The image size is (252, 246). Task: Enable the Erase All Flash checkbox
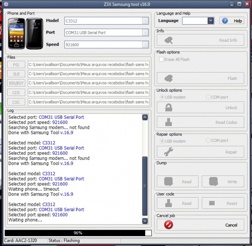tap(161, 59)
